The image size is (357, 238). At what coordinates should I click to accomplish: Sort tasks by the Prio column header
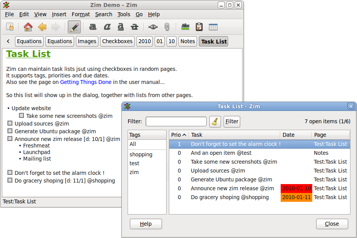coord(179,135)
